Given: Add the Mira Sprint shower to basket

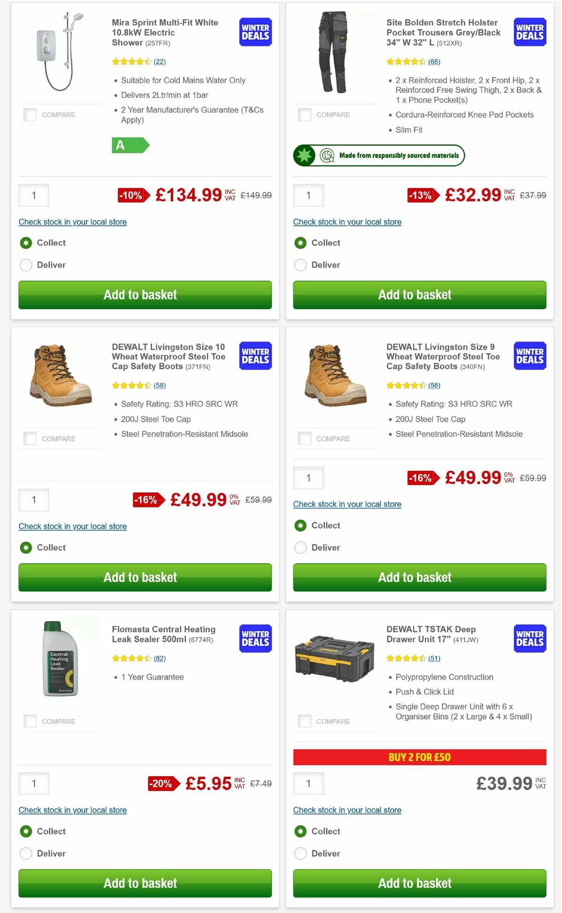Looking at the screenshot, I should coord(144,295).
